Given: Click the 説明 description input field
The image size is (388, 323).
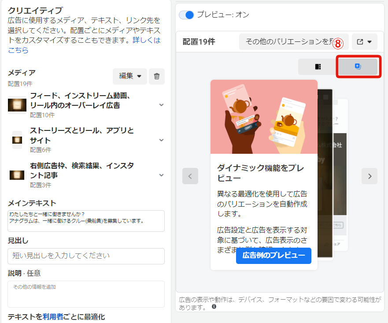Looking at the screenshot, I should pos(86,294).
